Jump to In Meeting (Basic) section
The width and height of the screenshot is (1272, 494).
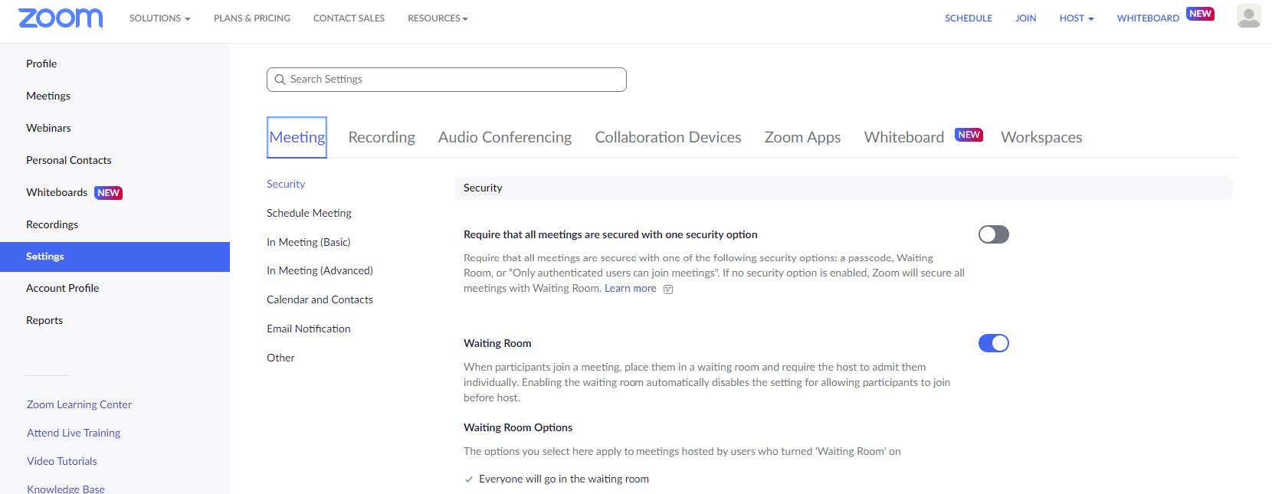(309, 242)
